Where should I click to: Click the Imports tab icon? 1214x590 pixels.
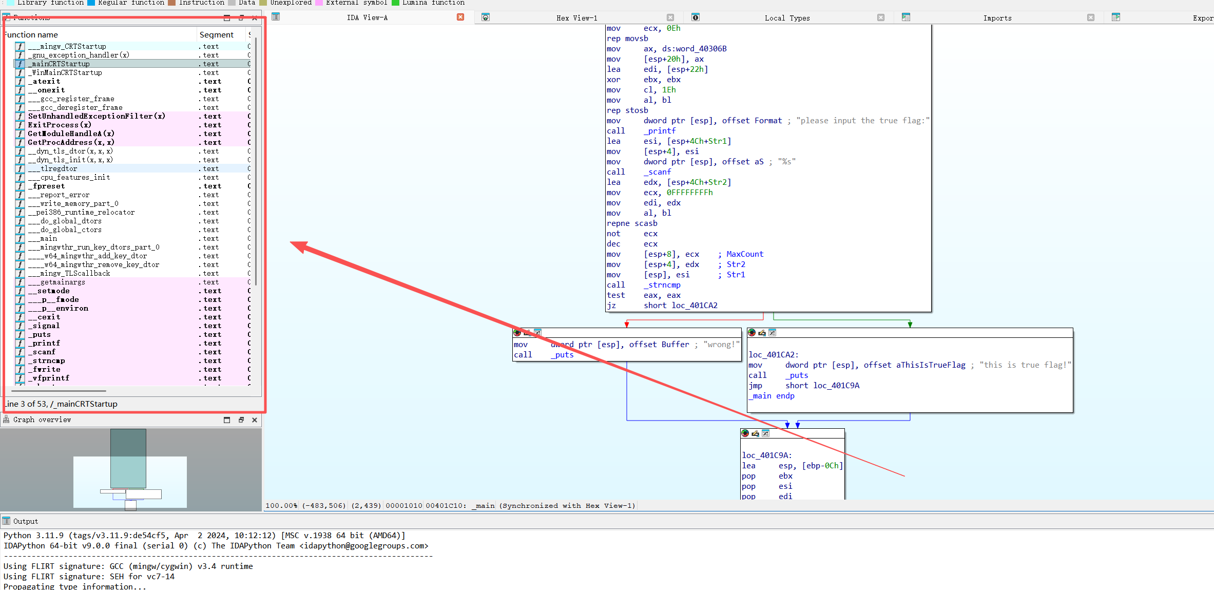(906, 17)
